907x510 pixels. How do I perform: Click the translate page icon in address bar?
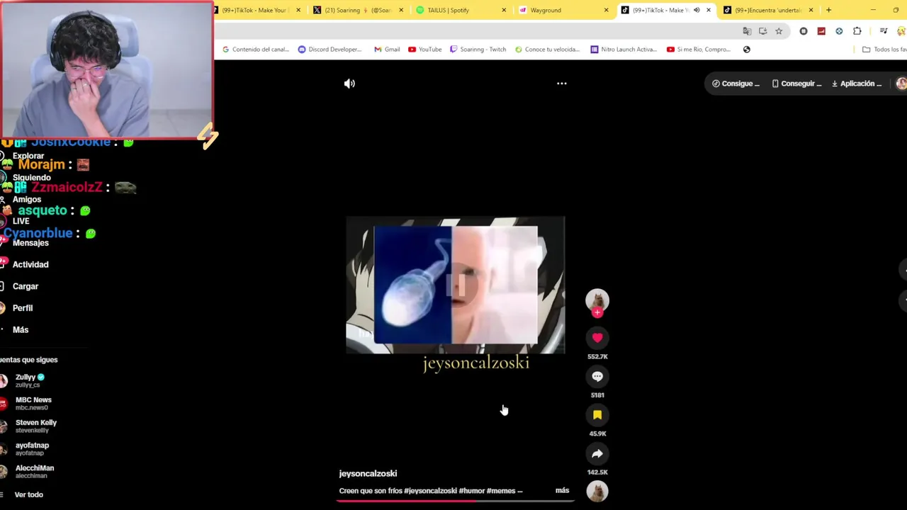click(x=747, y=31)
